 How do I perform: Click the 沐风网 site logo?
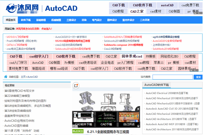(x=22, y=8)
